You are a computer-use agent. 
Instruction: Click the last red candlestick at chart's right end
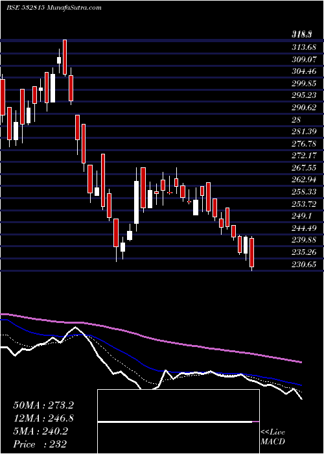coord(251,252)
